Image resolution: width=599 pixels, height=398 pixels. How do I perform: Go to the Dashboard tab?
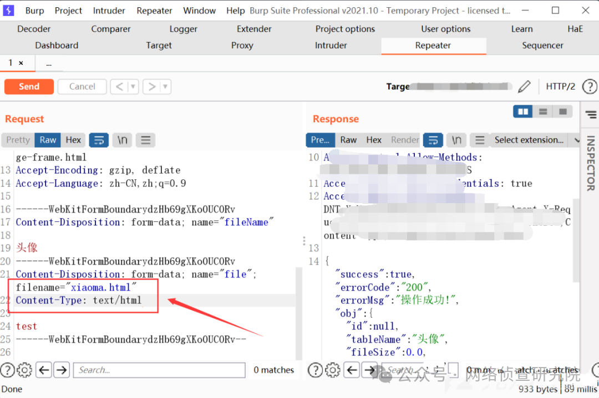(57, 45)
